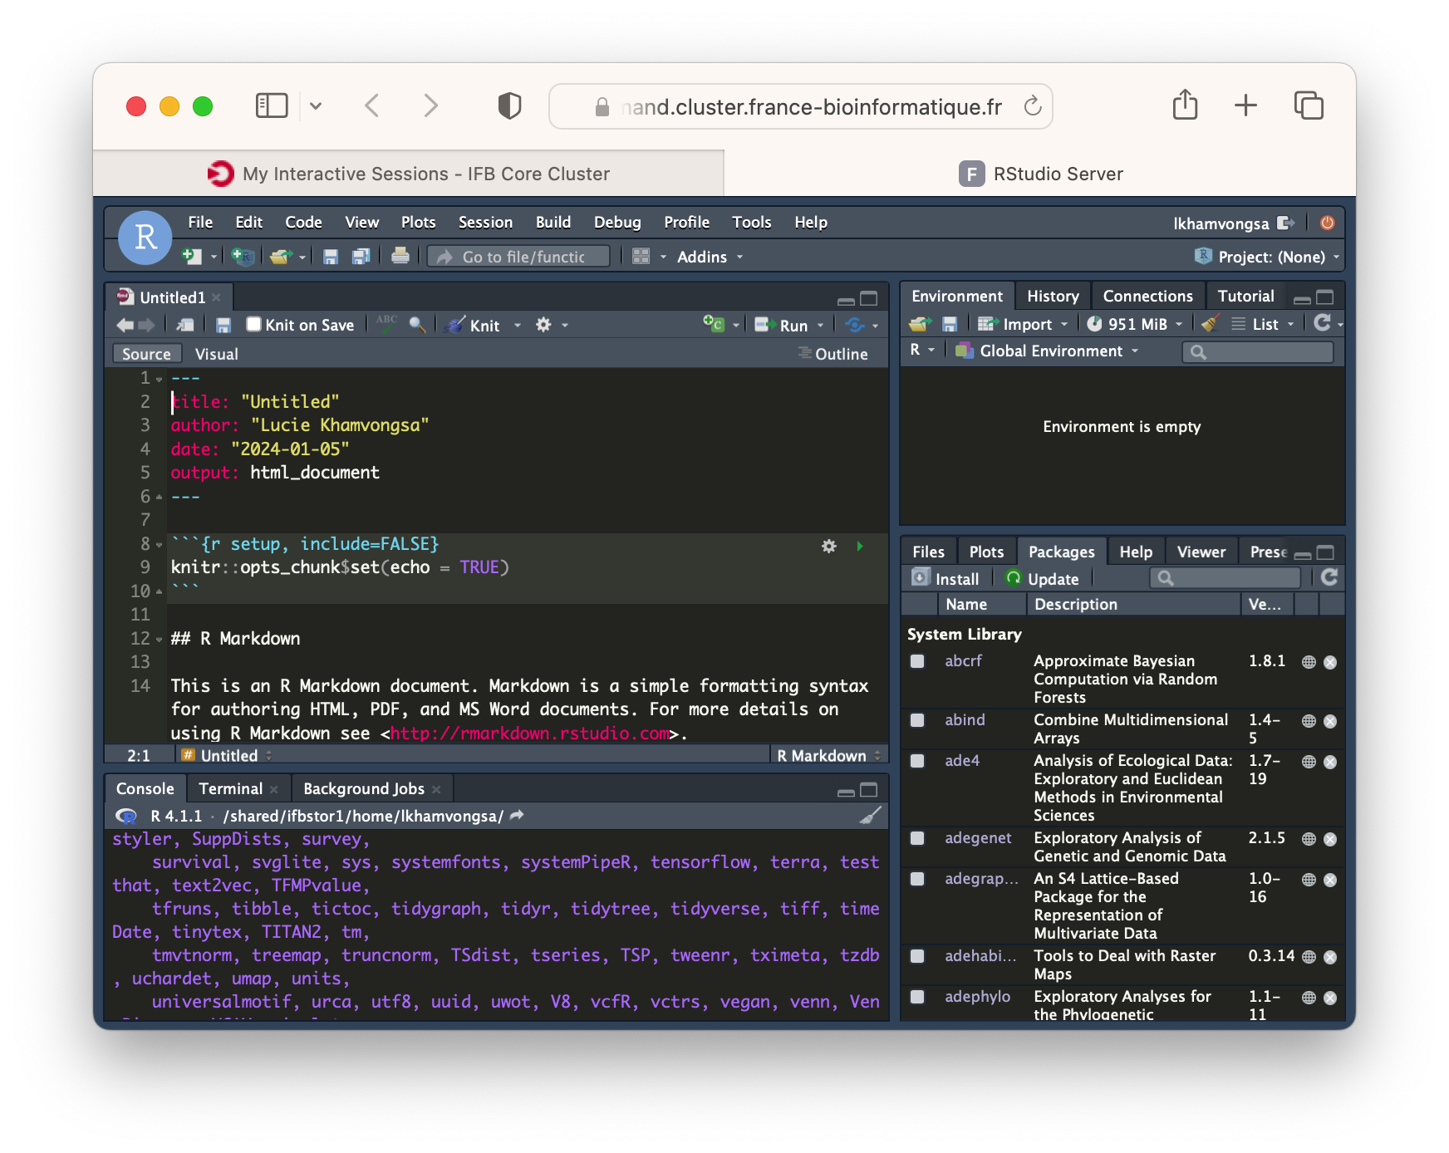The width and height of the screenshot is (1449, 1153).
Task: Open the document settings gear icon
Action: [543, 325]
